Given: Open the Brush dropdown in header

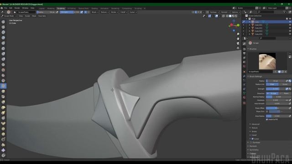Looking at the screenshot, I should click(x=95, y=12).
